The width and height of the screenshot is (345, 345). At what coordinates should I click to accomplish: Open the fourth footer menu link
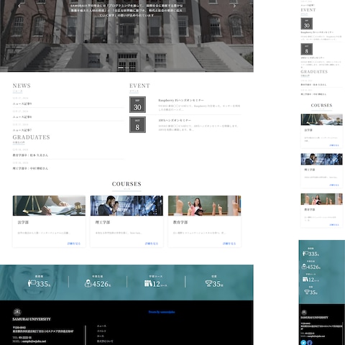click(105, 341)
